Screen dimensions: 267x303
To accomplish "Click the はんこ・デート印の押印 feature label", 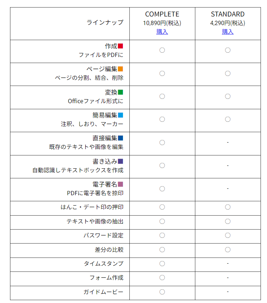I will click(92, 207).
